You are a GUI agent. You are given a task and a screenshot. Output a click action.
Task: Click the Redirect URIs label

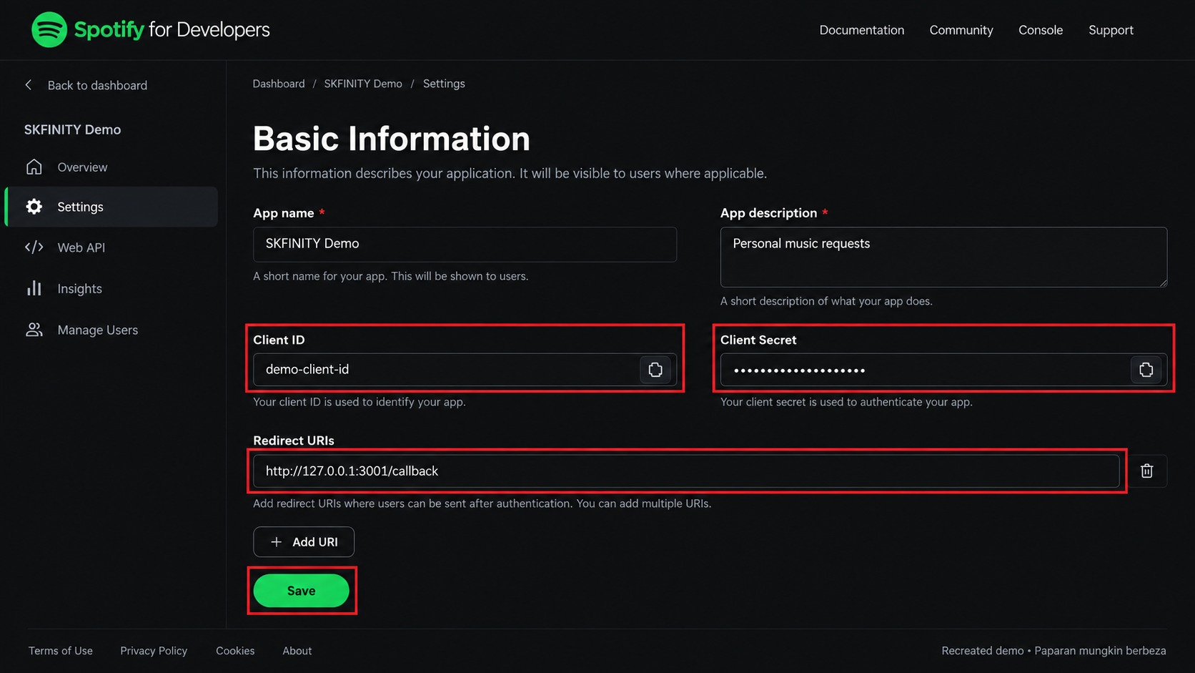coord(294,441)
